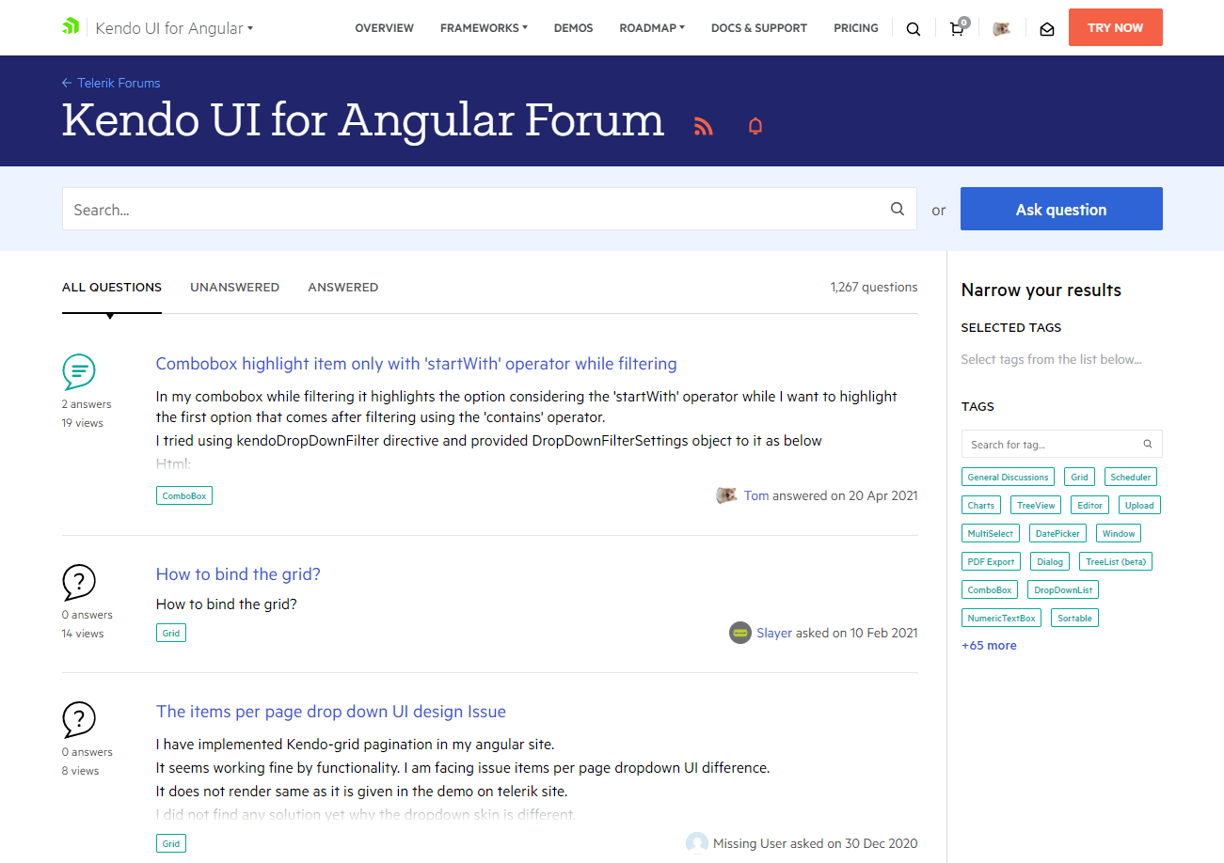1224x863 pixels.
Task: Filter by TreeList (beta) tag
Action: 1116,561
